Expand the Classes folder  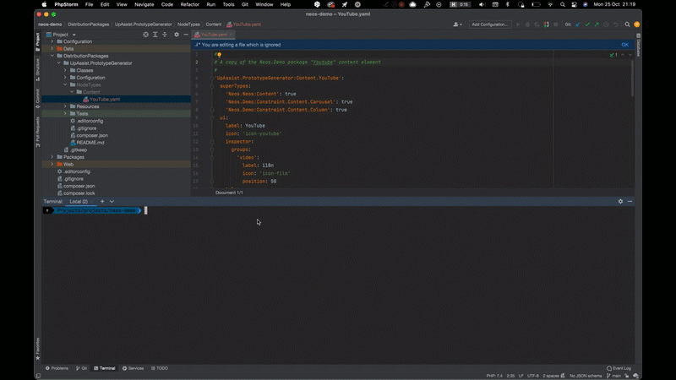pyautogui.click(x=65, y=70)
